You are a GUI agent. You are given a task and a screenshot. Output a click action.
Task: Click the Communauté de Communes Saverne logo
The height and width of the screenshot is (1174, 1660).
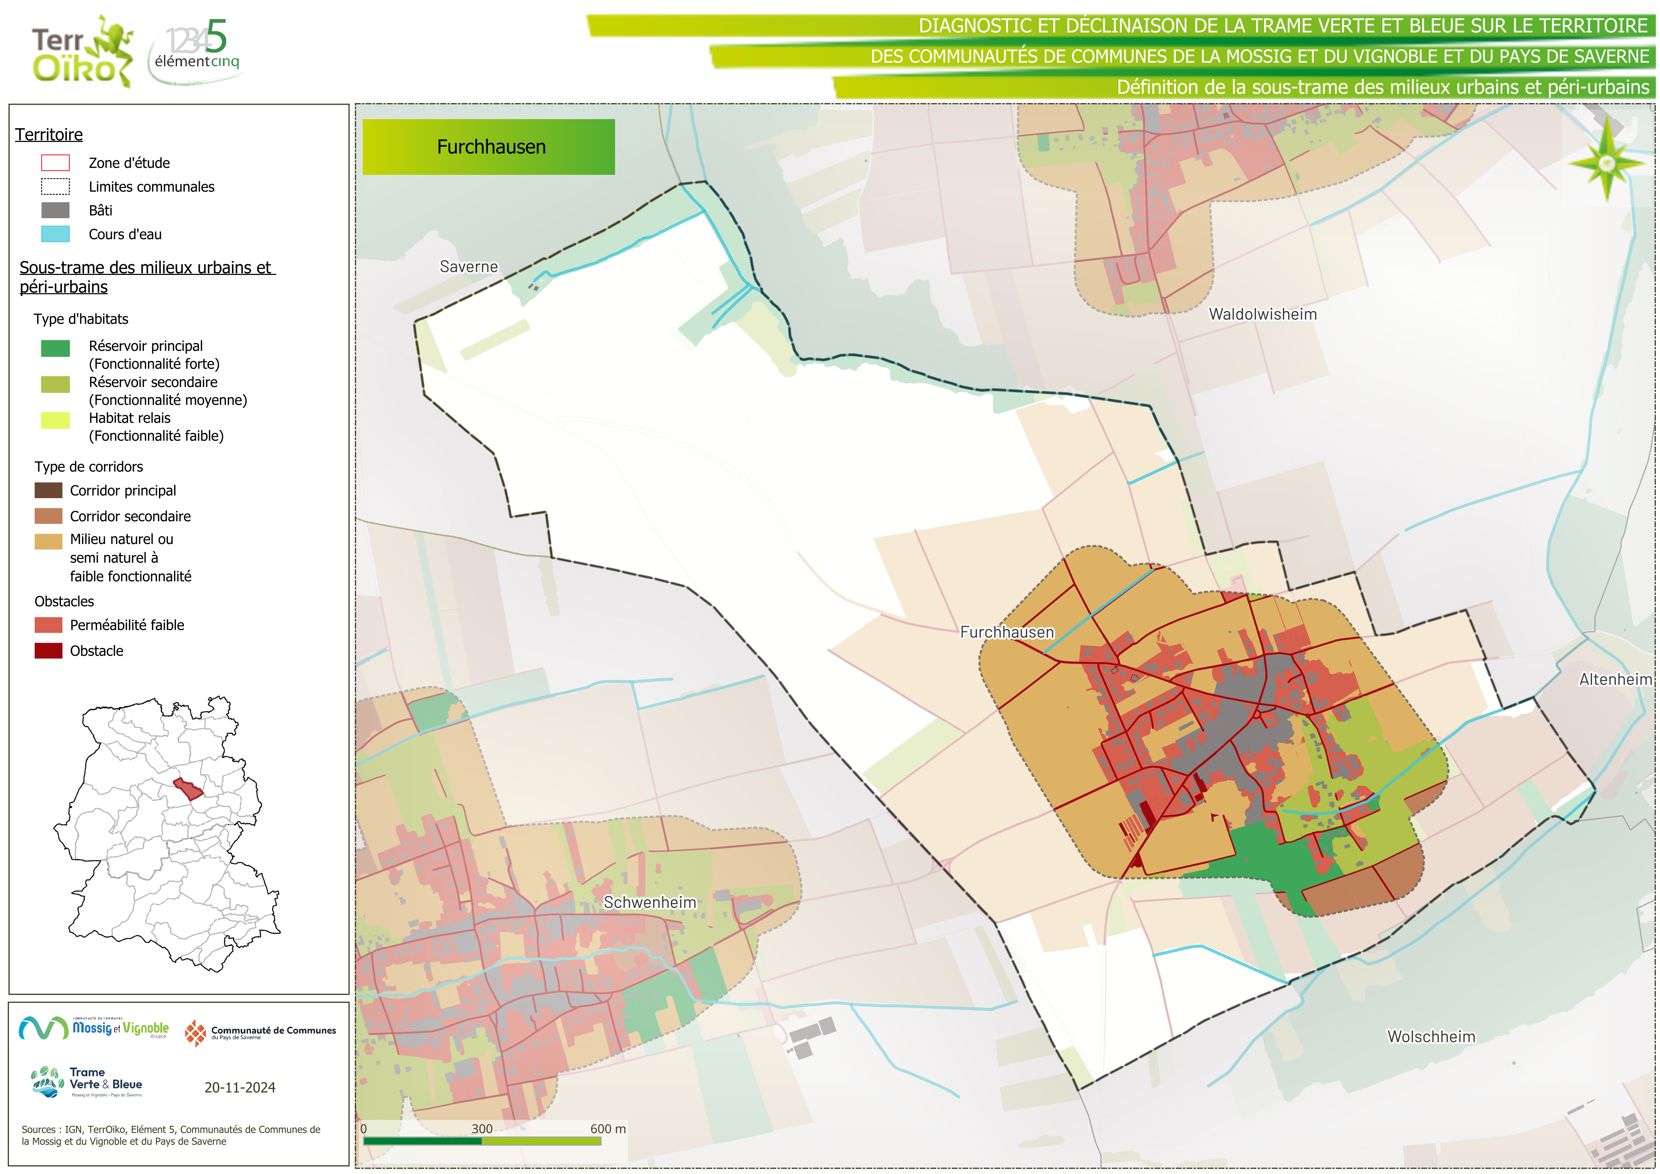click(x=260, y=1032)
